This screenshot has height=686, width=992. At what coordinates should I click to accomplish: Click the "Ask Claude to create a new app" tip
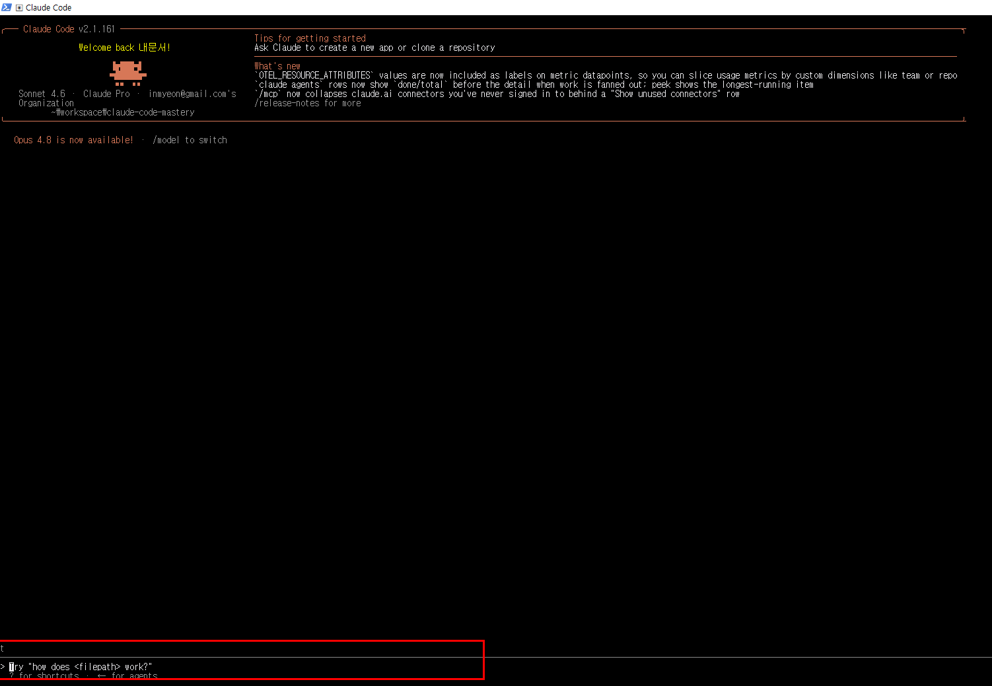374,48
